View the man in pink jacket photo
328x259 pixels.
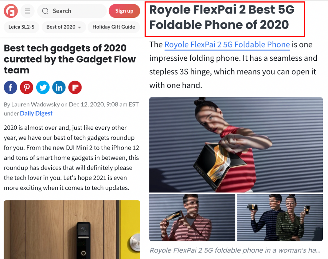click(192, 218)
